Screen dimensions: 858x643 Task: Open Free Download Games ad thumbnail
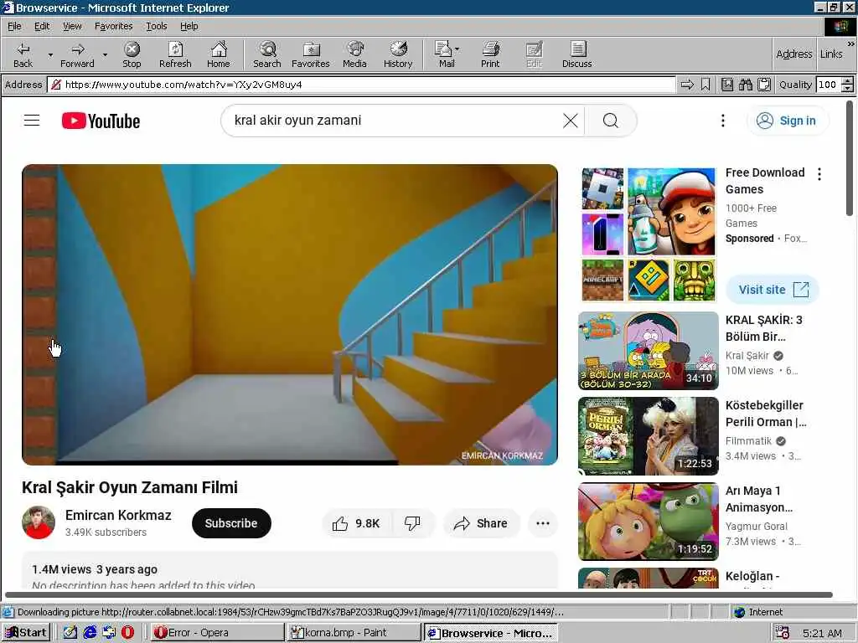(x=649, y=234)
